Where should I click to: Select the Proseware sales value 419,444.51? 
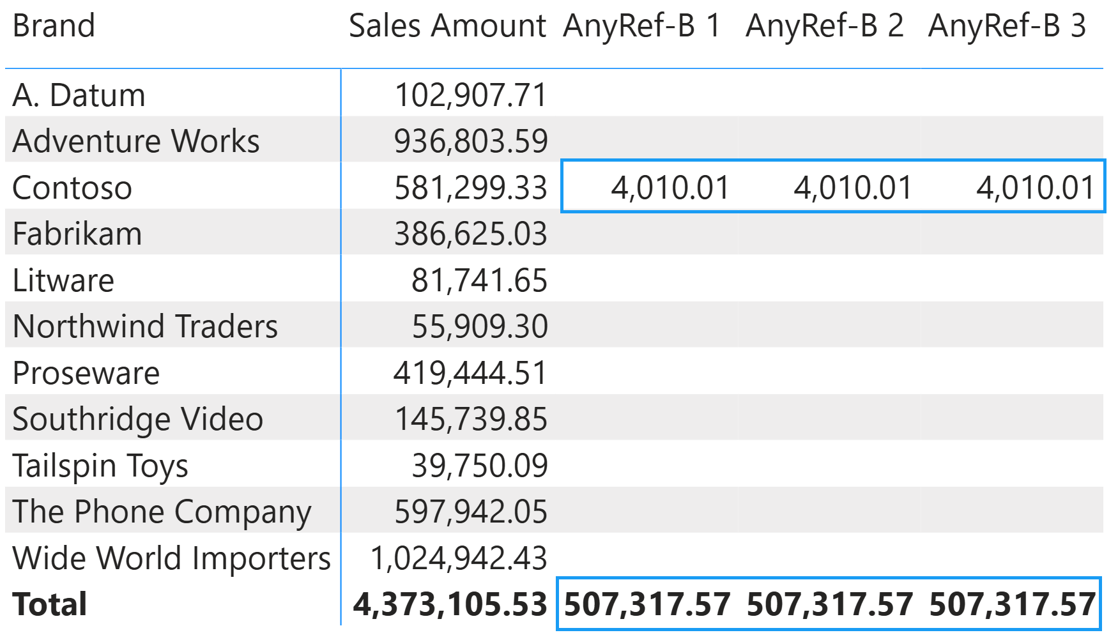point(470,373)
